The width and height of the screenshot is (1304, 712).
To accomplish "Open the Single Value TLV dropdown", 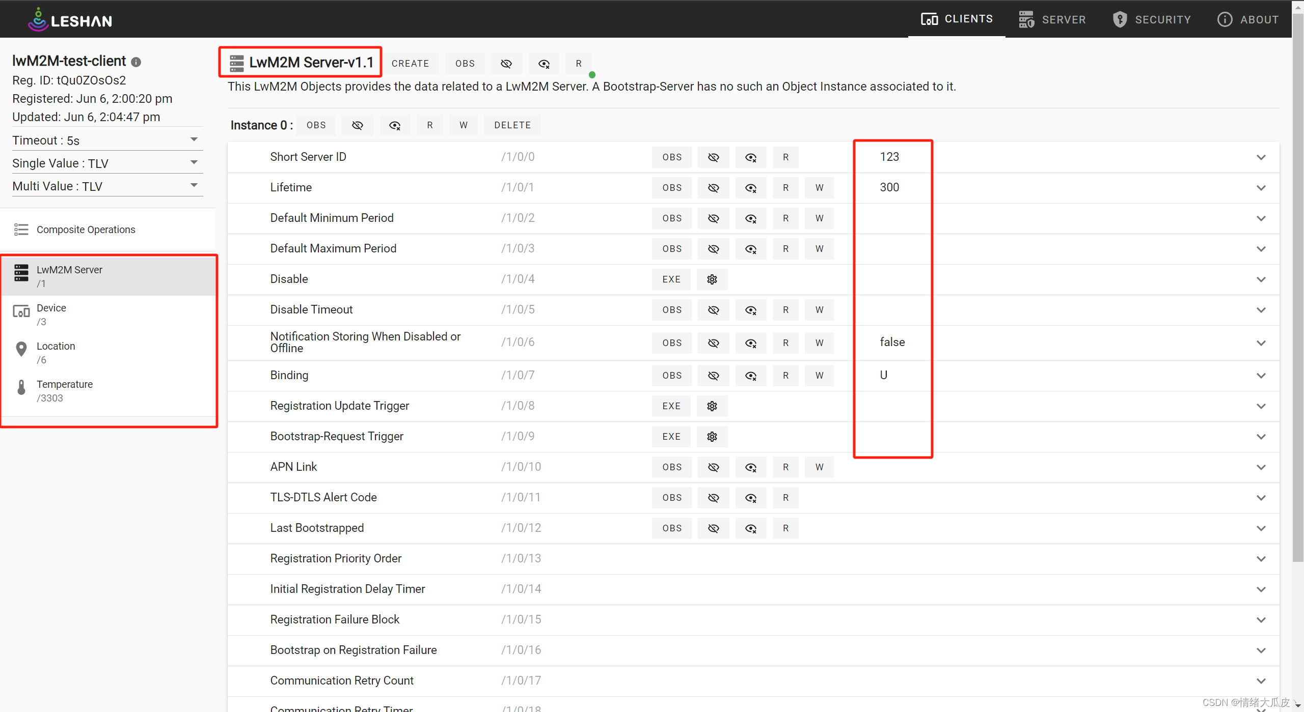I will [107, 163].
